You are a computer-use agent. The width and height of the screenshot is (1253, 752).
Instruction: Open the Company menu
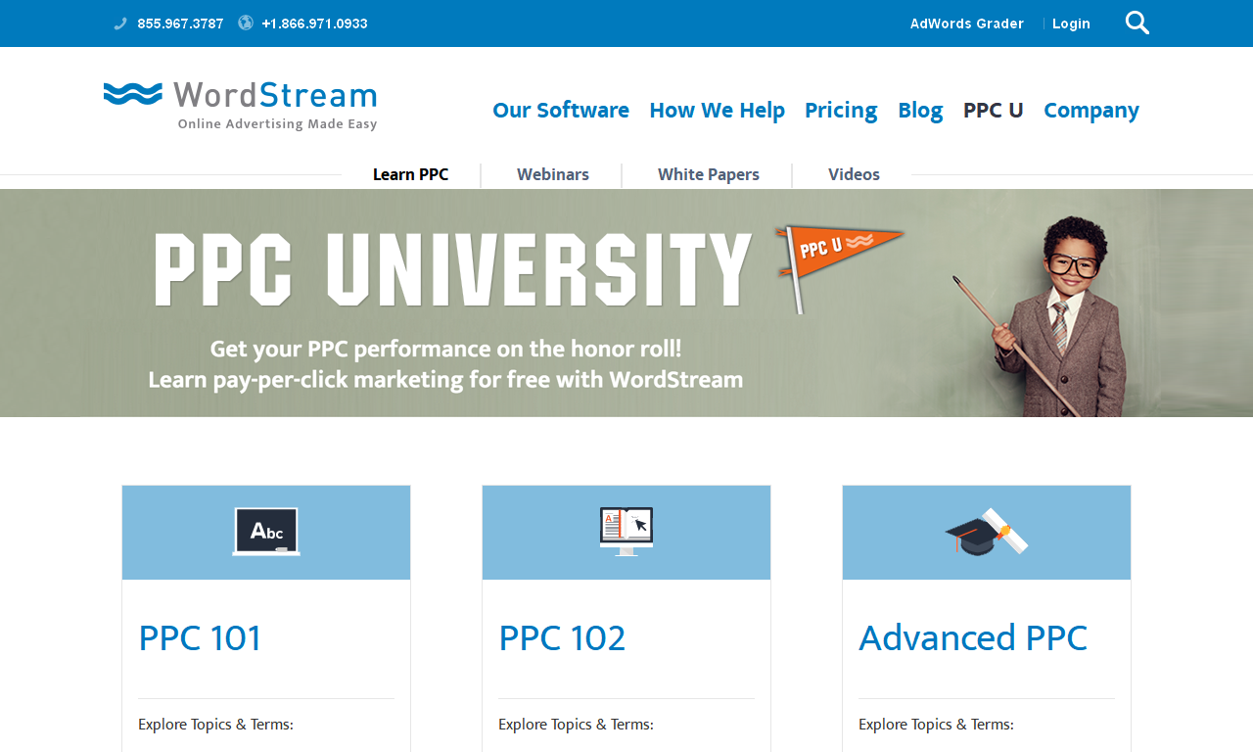tap(1091, 111)
